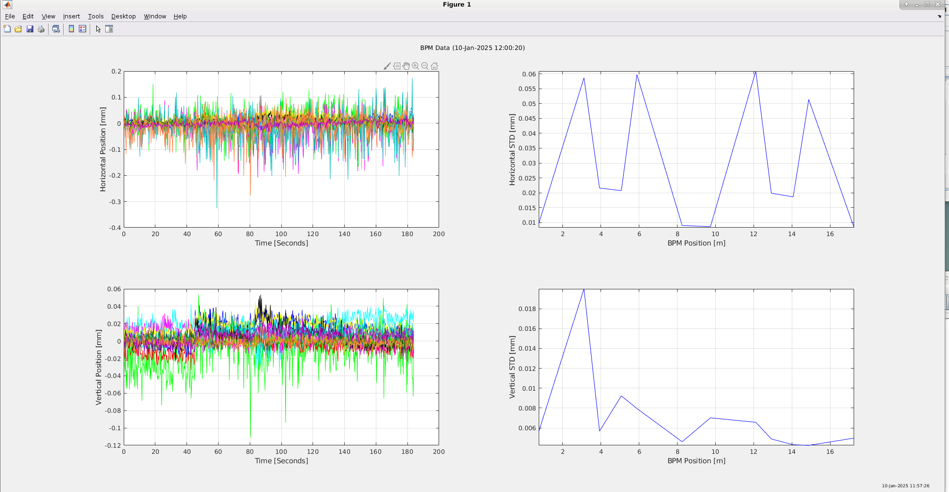Open the File menu
The width and height of the screenshot is (949, 492).
click(x=10, y=16)
